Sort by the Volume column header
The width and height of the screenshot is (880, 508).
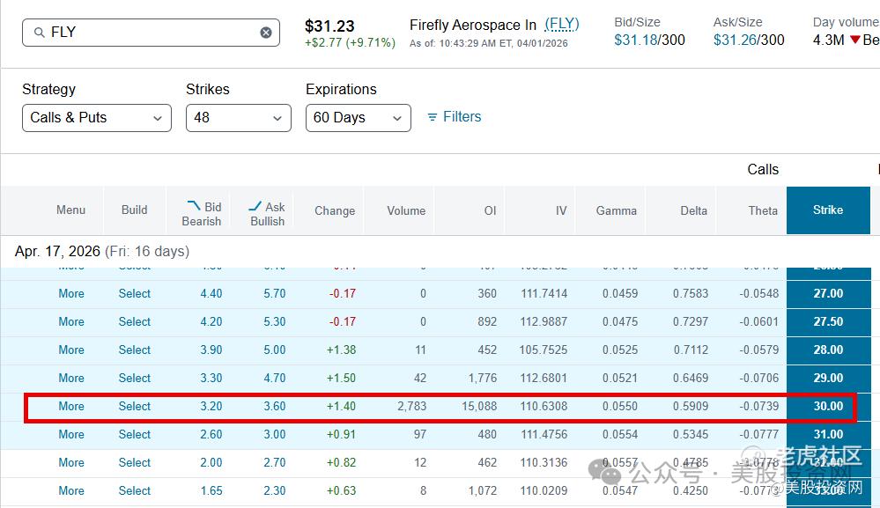(x=406, y=210)
